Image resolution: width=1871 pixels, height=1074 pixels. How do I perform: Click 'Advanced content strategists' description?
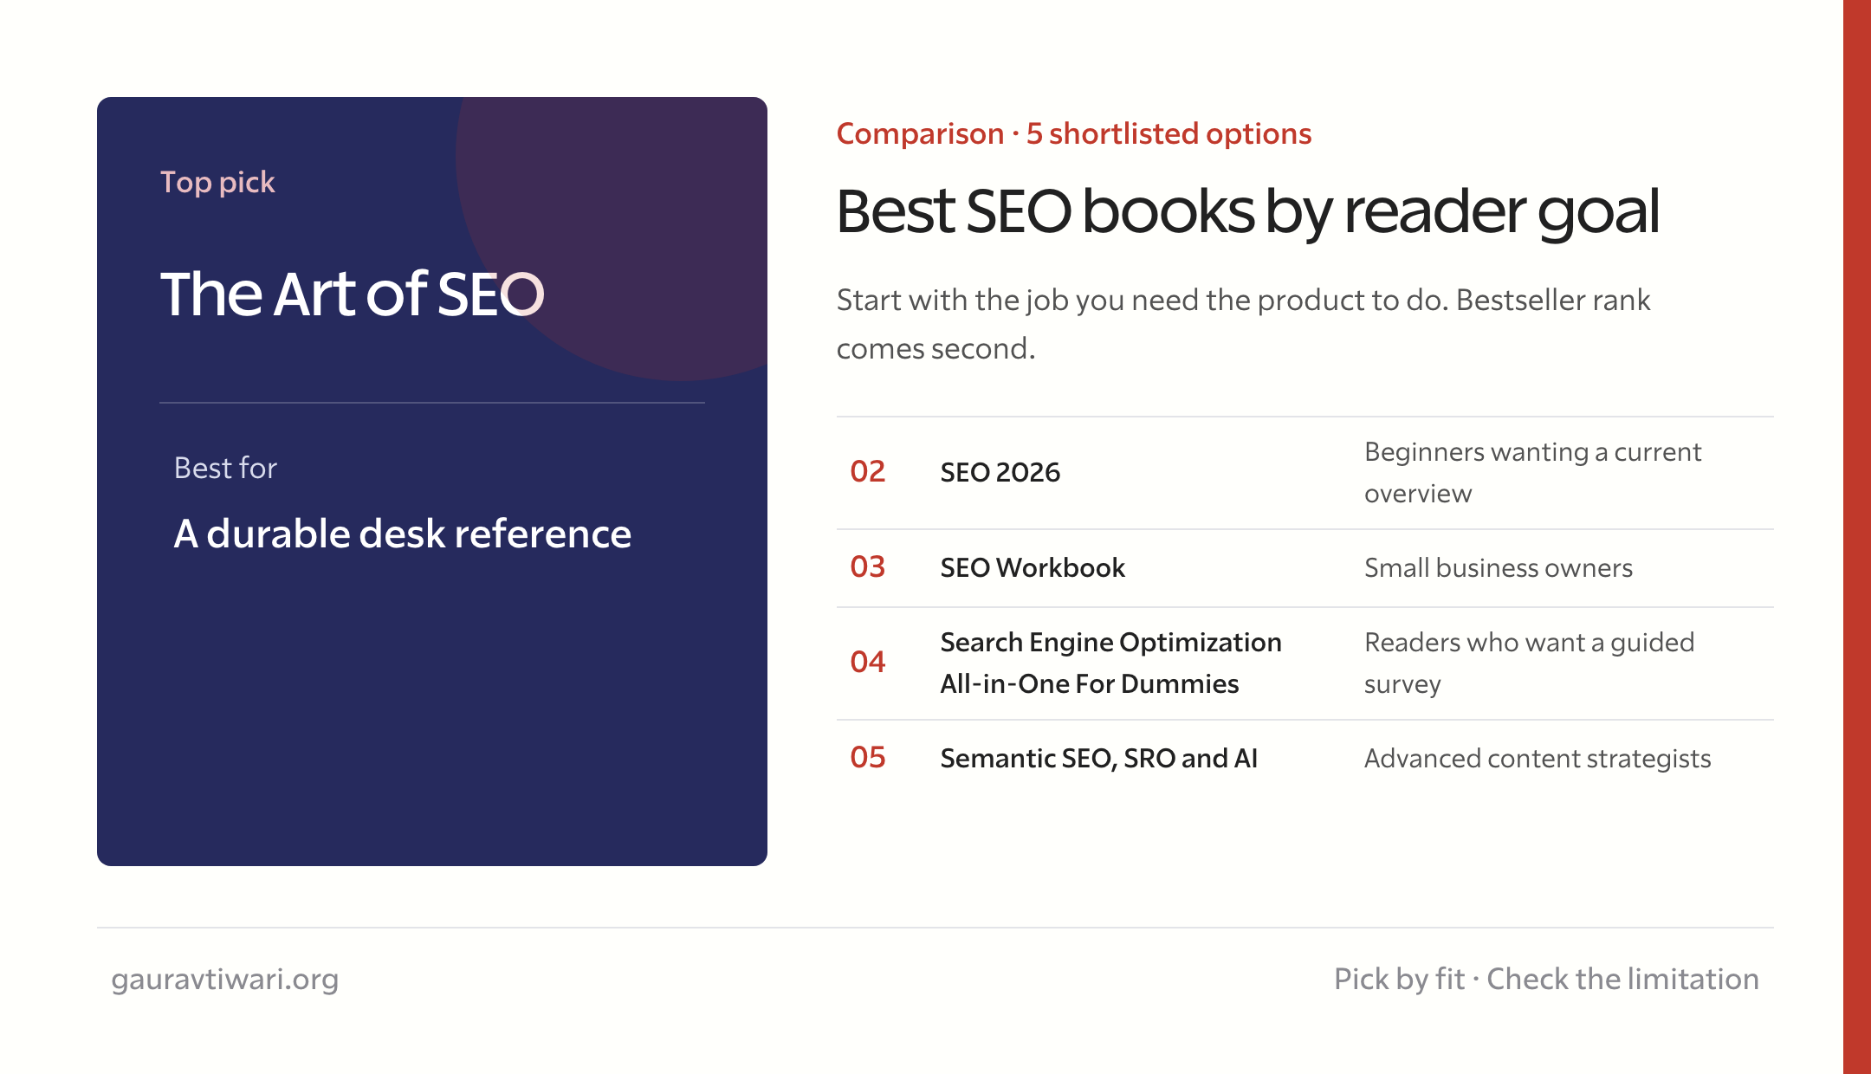point(1538,758)
